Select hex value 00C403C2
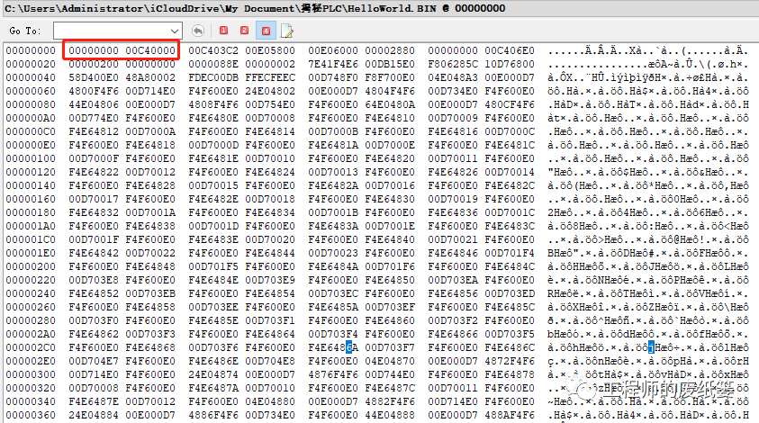Image resolution: width=759 pixels, height=423 pixels. tap(213, 50)
